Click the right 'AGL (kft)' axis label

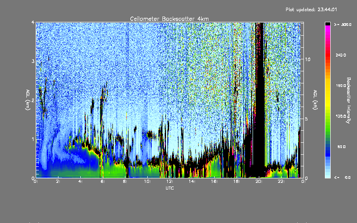click(x=315, y=100)
